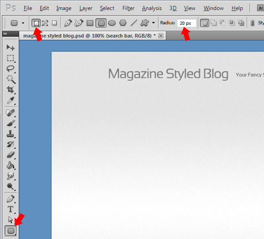
Task: Click the Magazine Styled Blog heading
Action: coord(168,74)
